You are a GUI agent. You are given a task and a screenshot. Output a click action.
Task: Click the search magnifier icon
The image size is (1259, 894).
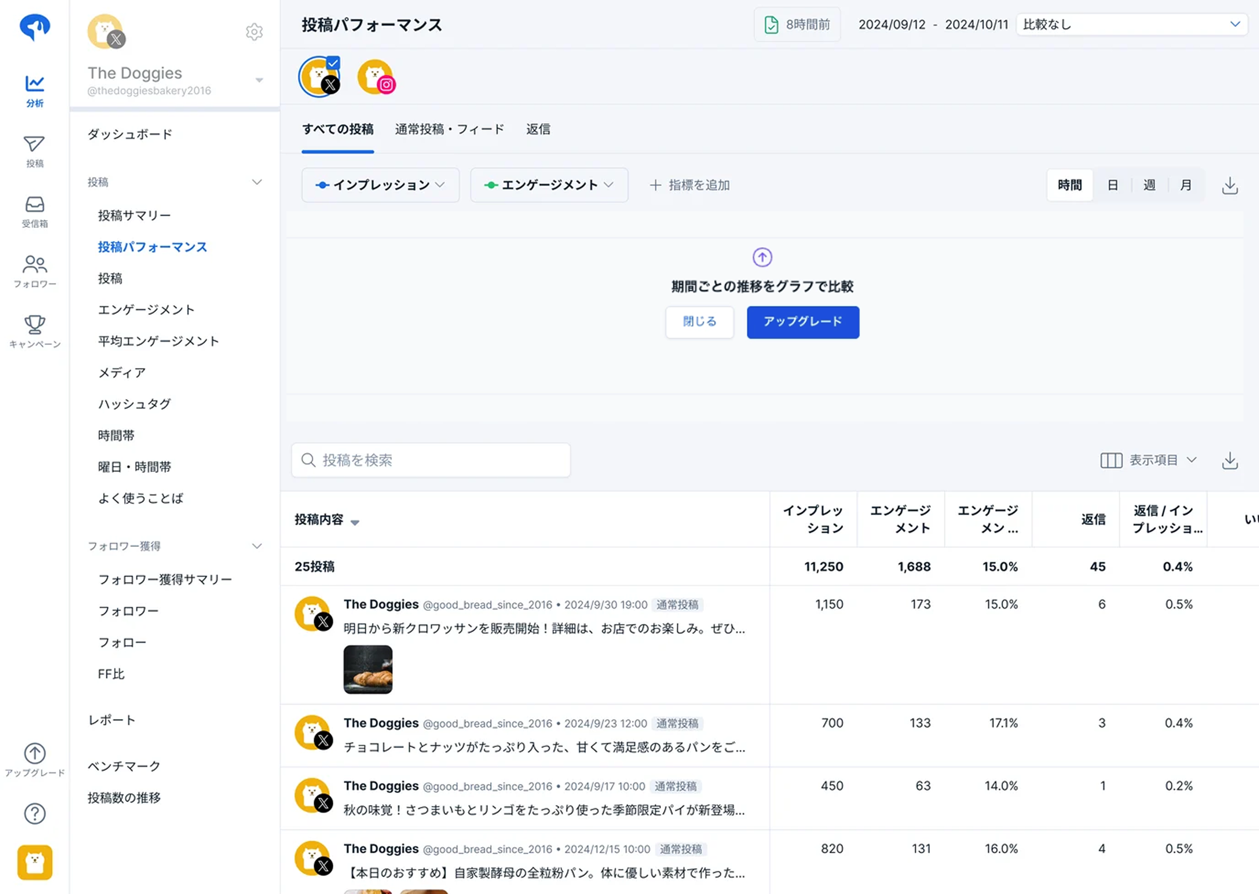[308, 460]
